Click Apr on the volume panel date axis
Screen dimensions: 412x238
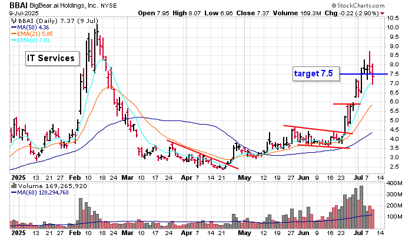coord(187,233)
